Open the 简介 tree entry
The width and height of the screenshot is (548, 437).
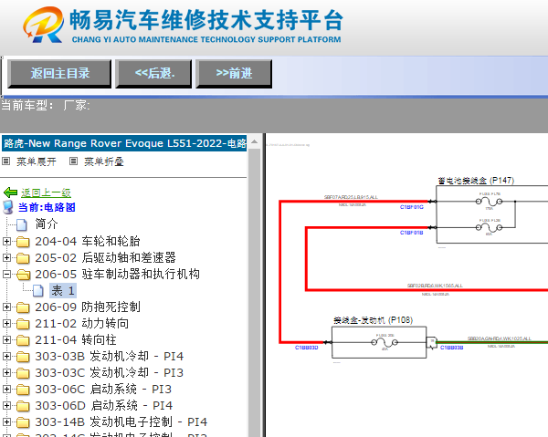47,224
